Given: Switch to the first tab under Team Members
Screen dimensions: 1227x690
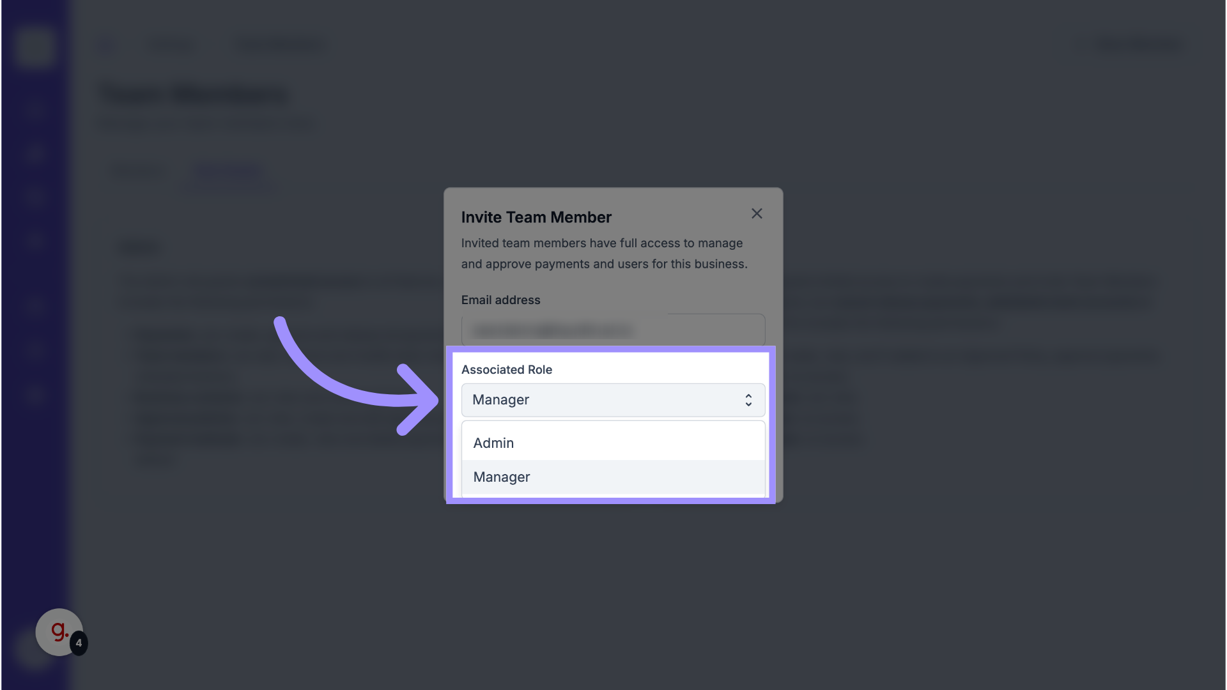Looking at the screenshot, I should (137, 171).
